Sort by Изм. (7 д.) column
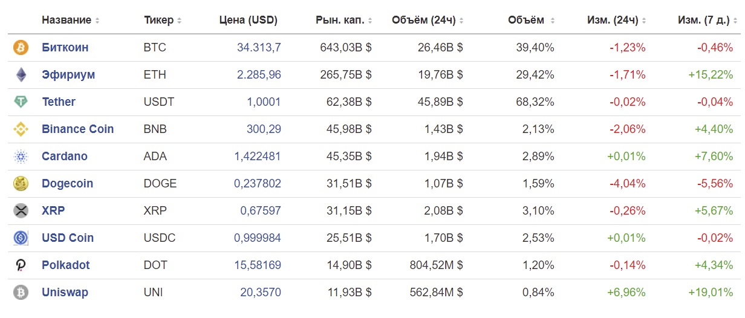 click(705, 20)
